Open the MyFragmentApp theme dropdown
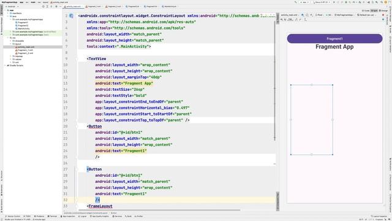This screenshot has height=221, width=392. tap(344, 15)
